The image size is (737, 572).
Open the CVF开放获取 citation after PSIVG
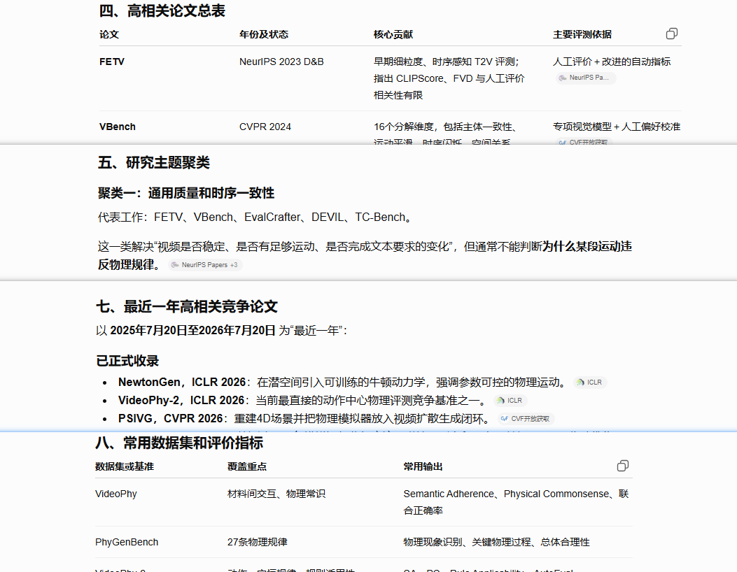click(x=526, y=419)
